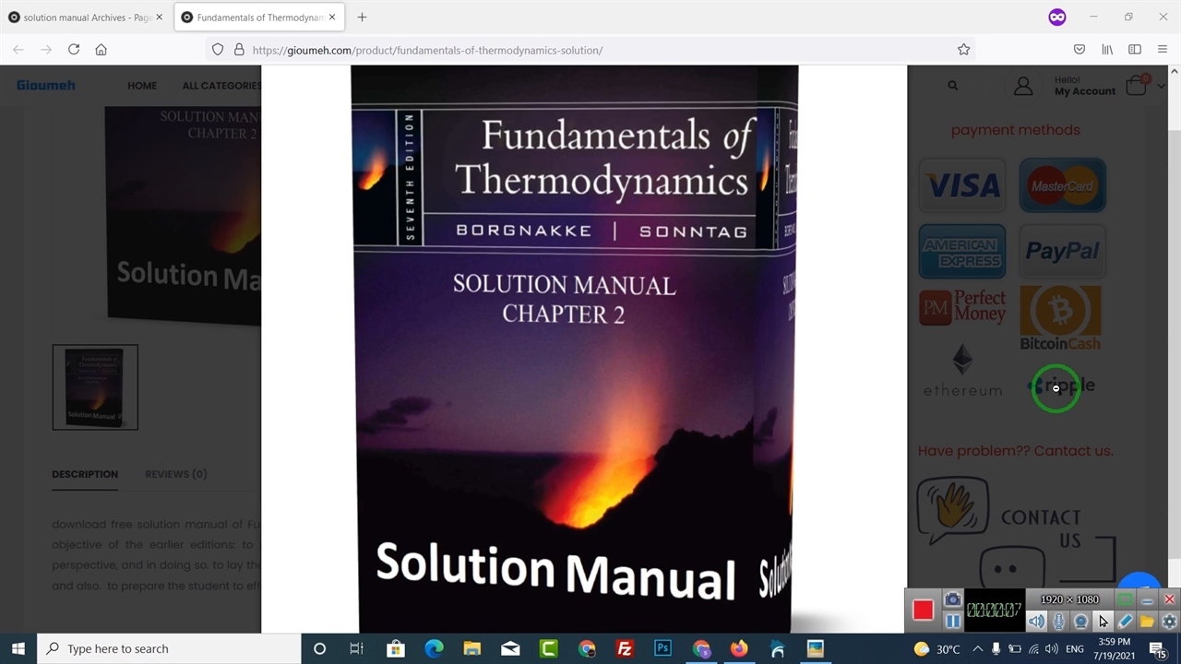This screenshot has height=664, width=1181.
Task: Click the BitcoinCash payment logo
Action: tap(1060, 318)
